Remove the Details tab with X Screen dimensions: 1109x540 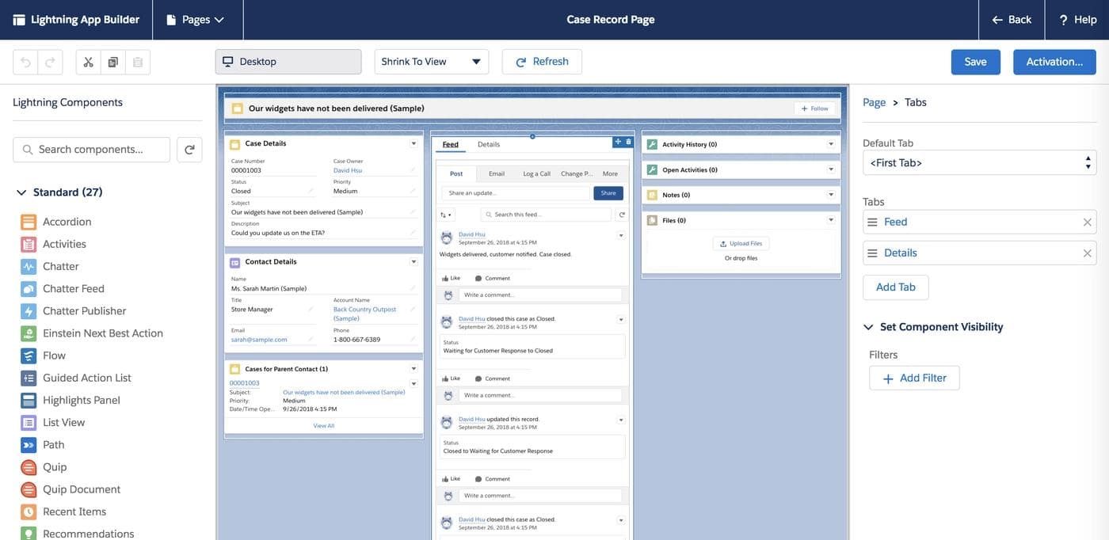[x=1087, y=253]
